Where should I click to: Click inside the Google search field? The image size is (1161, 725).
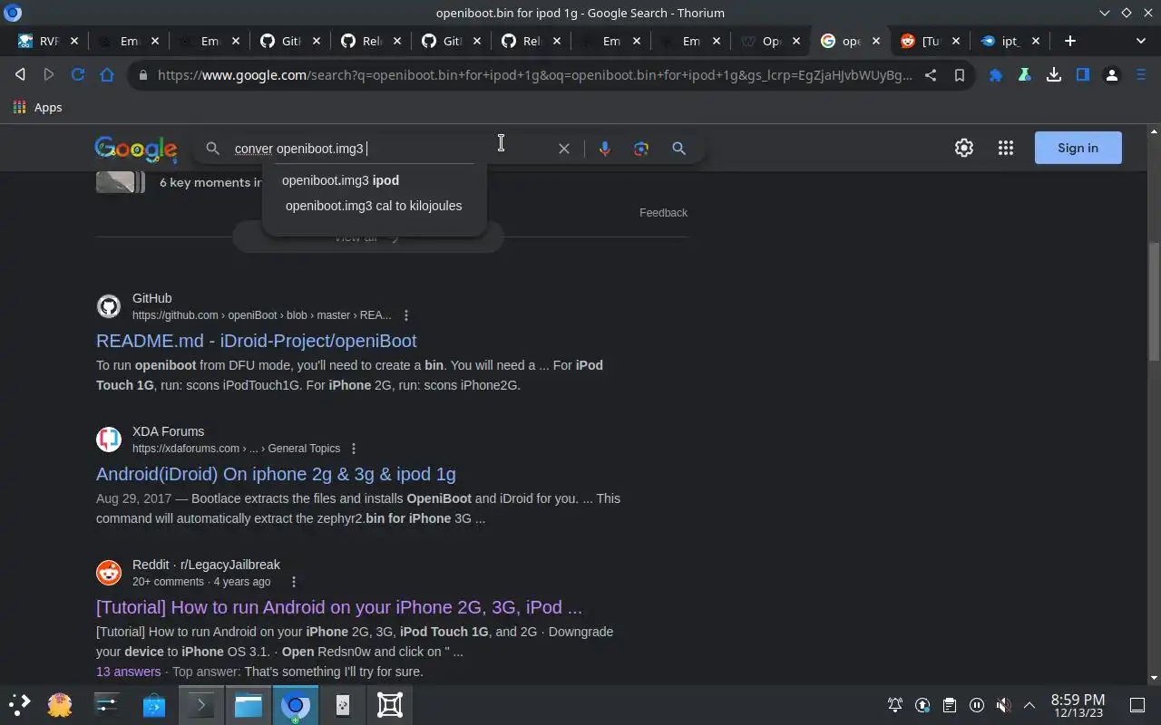(390, 149)
